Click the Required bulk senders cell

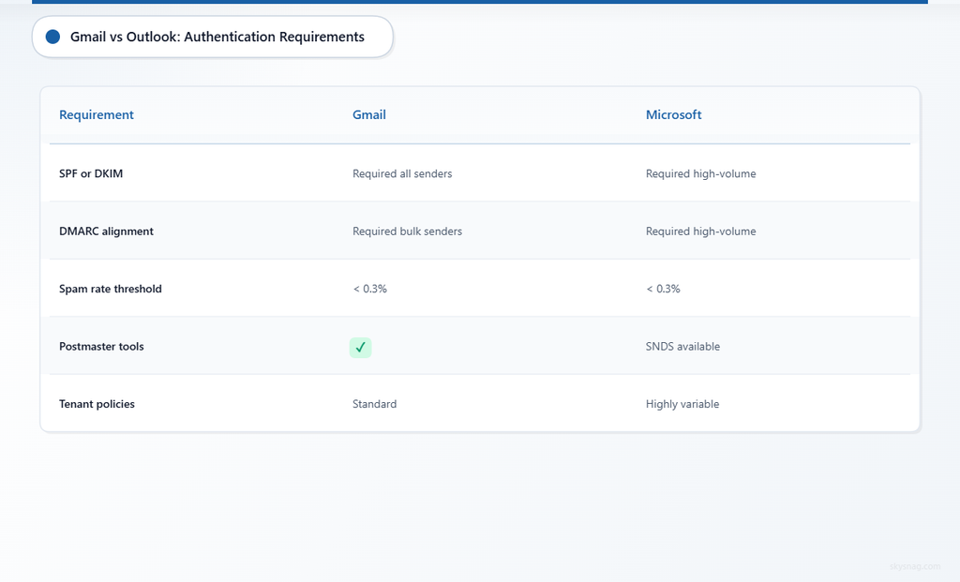(407, 231)
